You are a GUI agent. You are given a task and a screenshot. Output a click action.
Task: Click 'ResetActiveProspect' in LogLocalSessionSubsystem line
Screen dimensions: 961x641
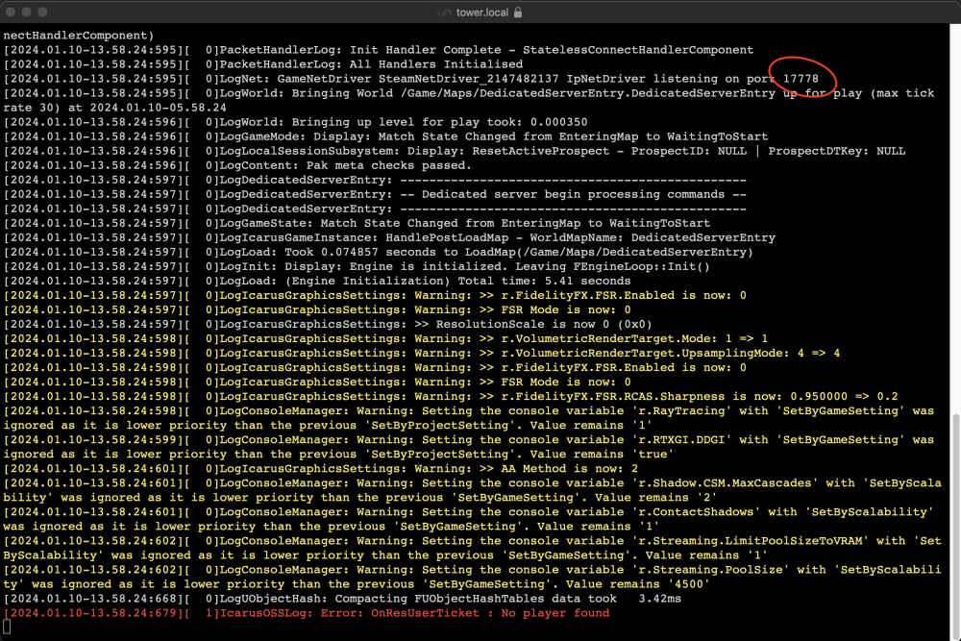(540, 151)
